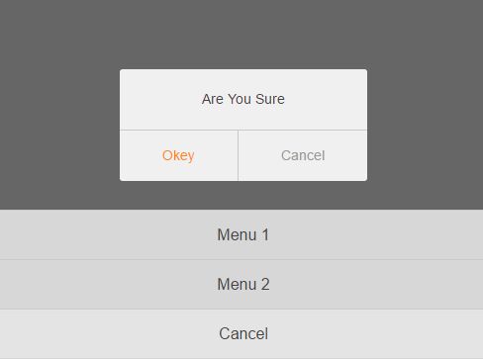The width and height of the screenshot is (483, 359).
Task: Accept the Are You Sure prompt with Okey
Action: click(178, 155)
